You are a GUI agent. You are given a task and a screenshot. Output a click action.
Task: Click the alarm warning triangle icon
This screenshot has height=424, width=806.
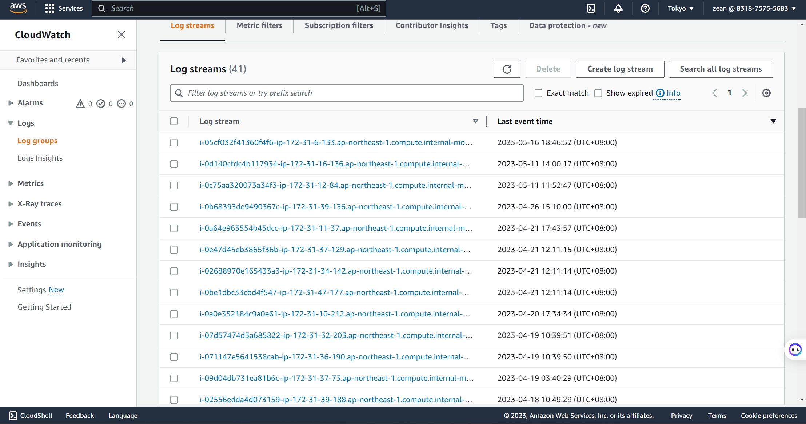point(80,104)
